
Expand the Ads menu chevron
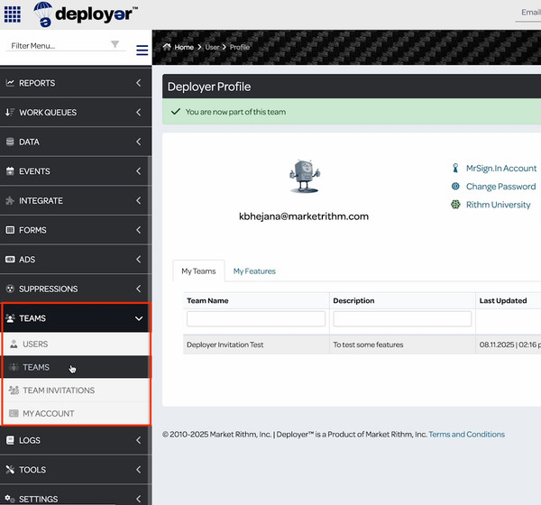pos(138,259)
